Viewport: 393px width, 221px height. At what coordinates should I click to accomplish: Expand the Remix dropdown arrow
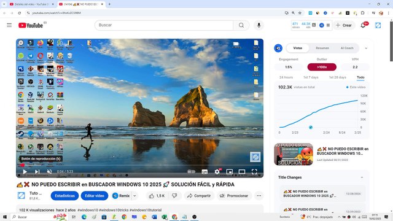pyautogui.click(x=134, y=196)
